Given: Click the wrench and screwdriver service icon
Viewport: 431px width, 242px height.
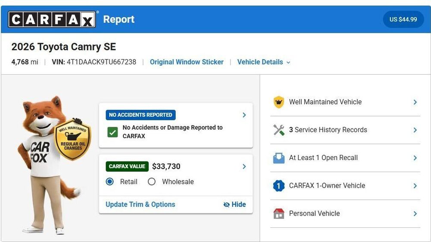Looking at the screenshot, I should (x=279, y=130).
